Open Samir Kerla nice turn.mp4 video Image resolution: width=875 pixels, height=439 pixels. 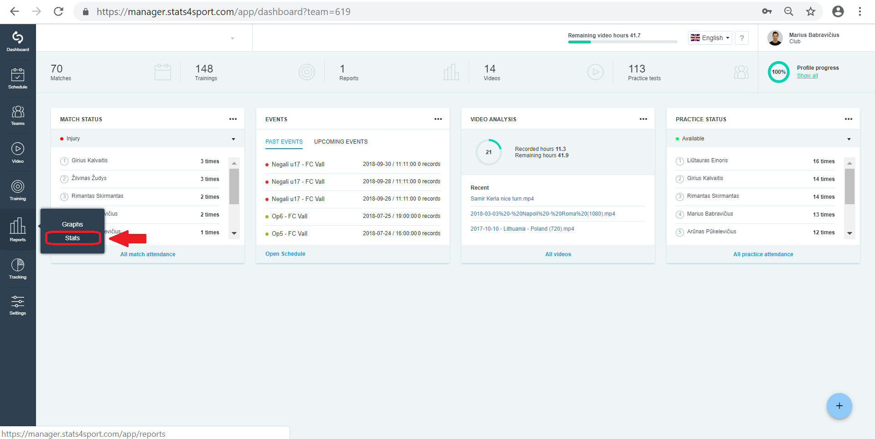coord(502,199)
